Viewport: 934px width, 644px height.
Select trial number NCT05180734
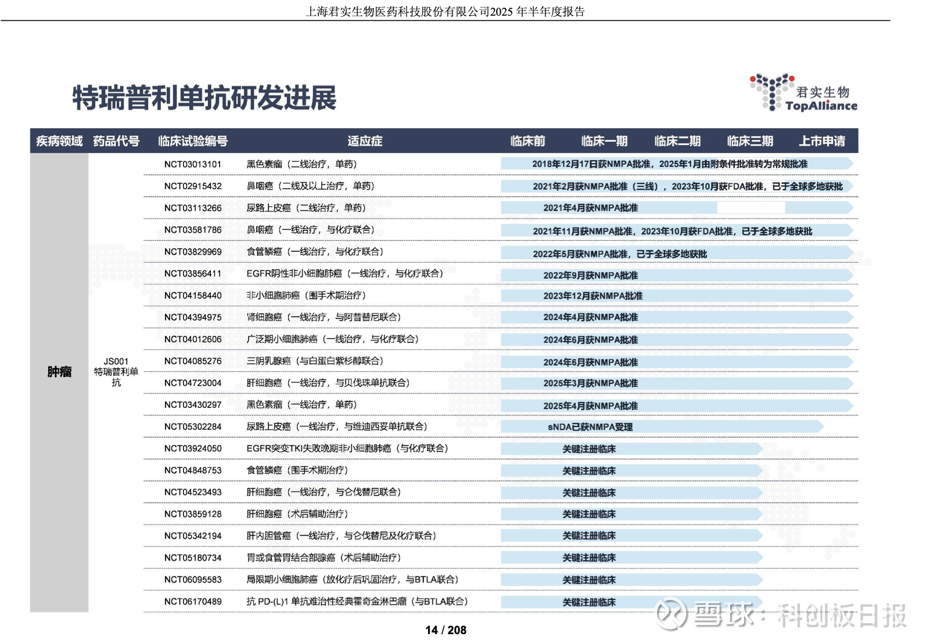click(193, 558)
